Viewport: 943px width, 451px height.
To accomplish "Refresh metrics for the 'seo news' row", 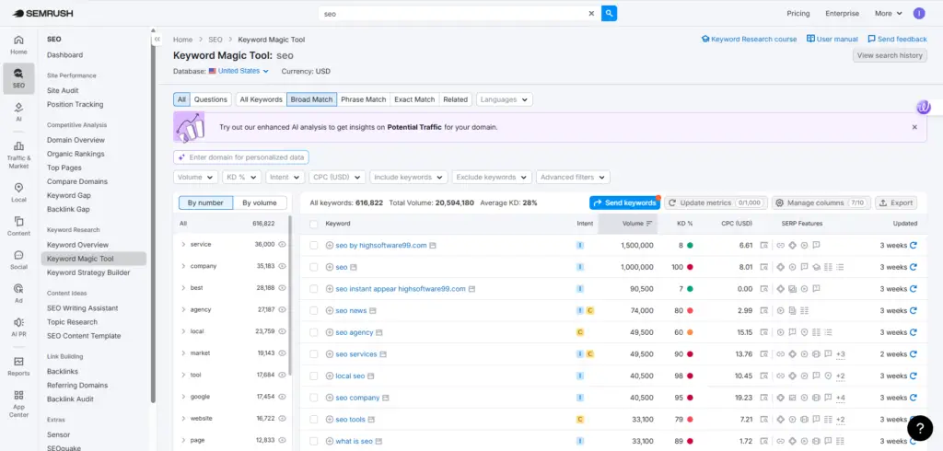I will [913, 310].
